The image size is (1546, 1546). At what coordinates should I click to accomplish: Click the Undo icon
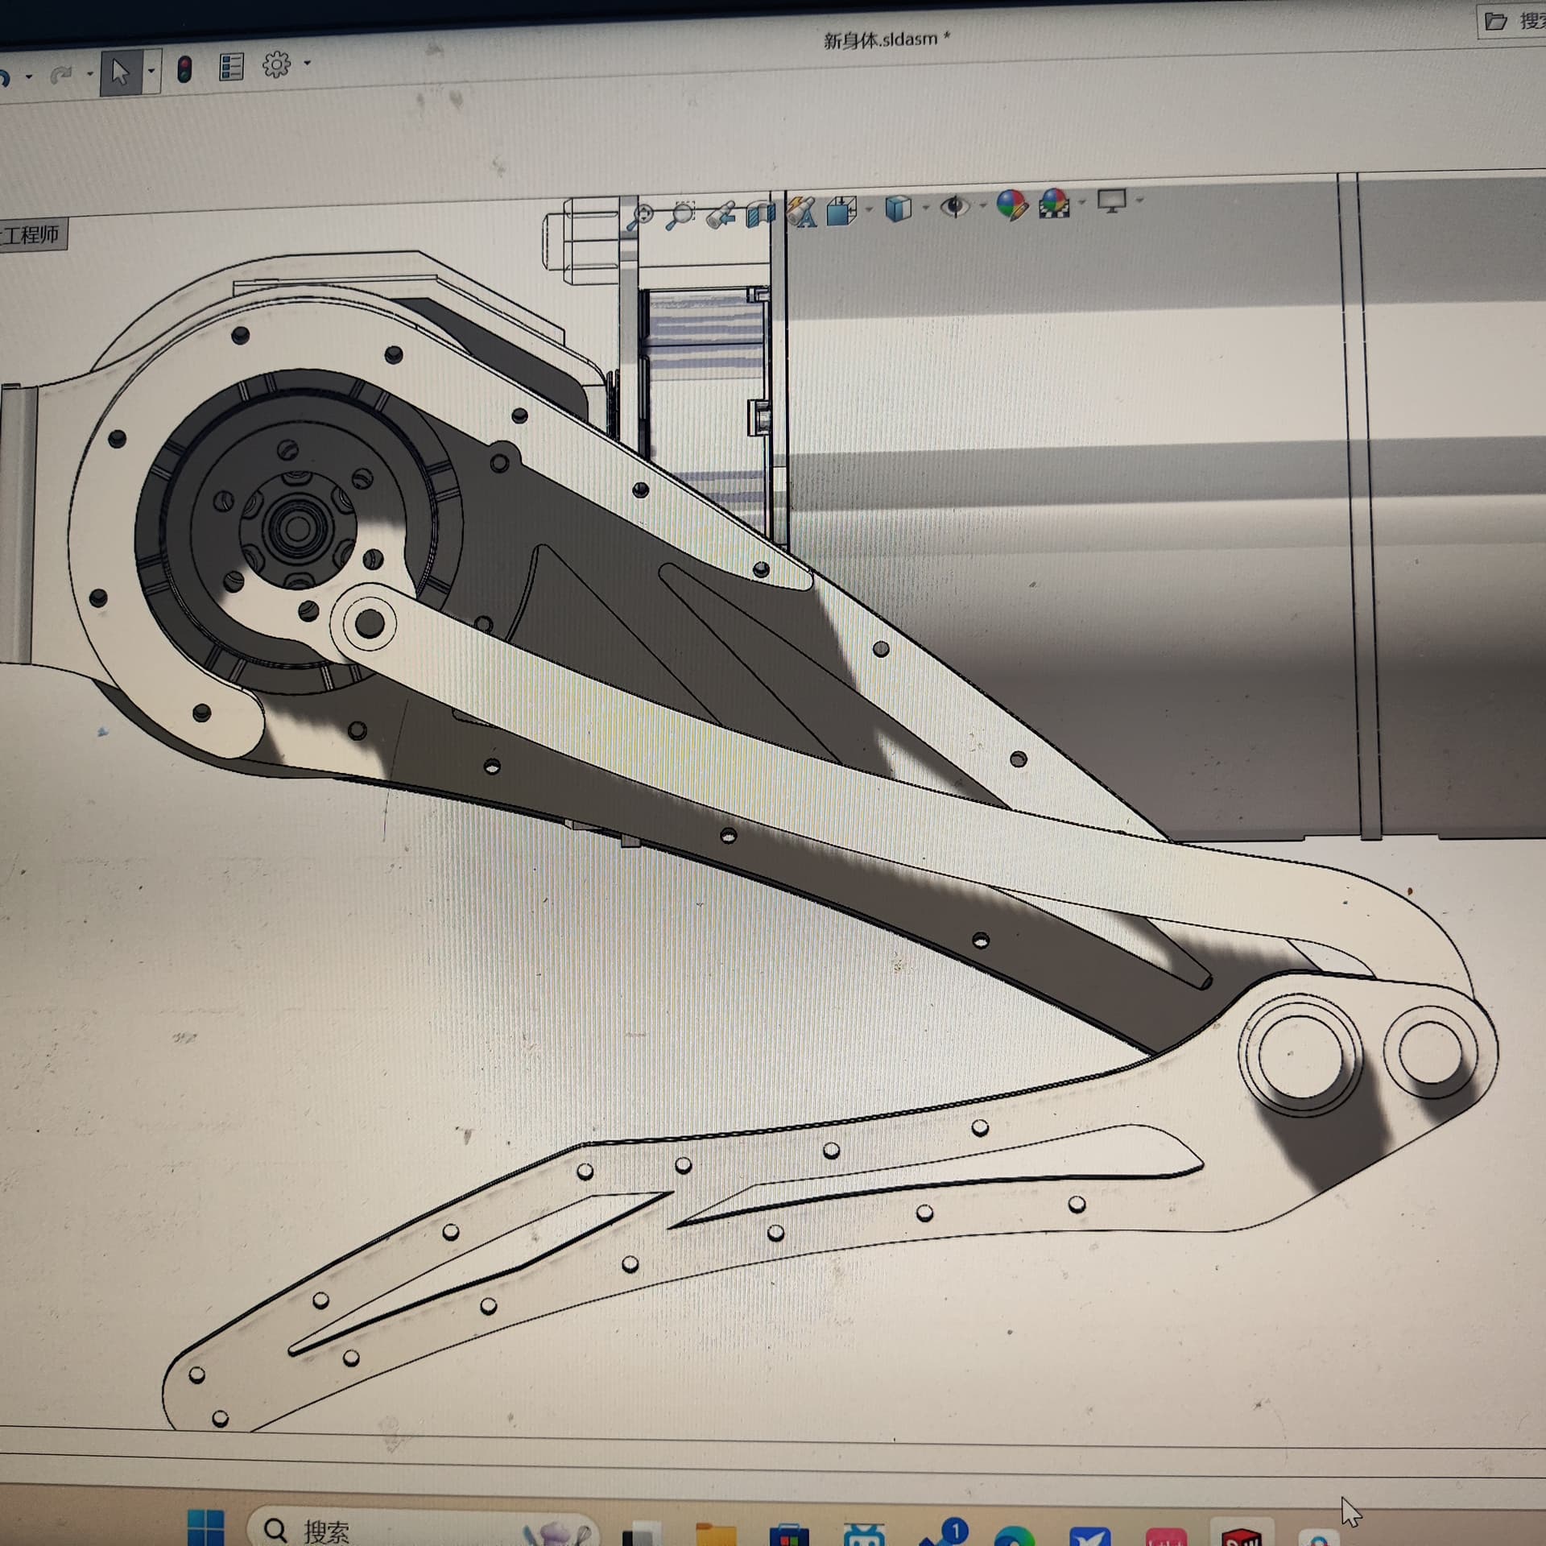click(5, 77)
